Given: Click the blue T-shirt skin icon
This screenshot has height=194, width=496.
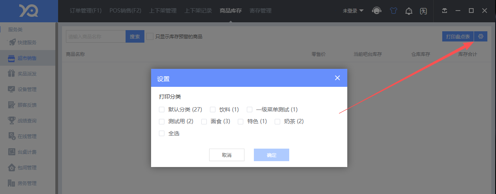Looking at the screenshot, I should point(393,11).
